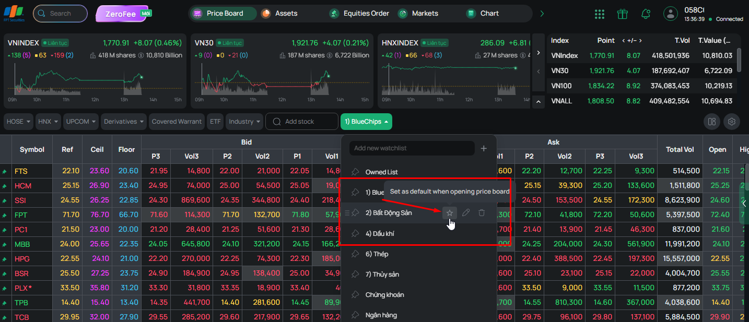Click the pin icon on HPG row
The image size is (749, 322).
[5, 259]
